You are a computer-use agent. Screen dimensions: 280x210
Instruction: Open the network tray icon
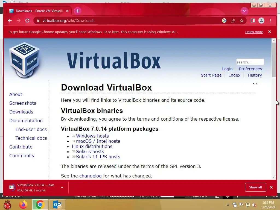(x=248, y=205)
